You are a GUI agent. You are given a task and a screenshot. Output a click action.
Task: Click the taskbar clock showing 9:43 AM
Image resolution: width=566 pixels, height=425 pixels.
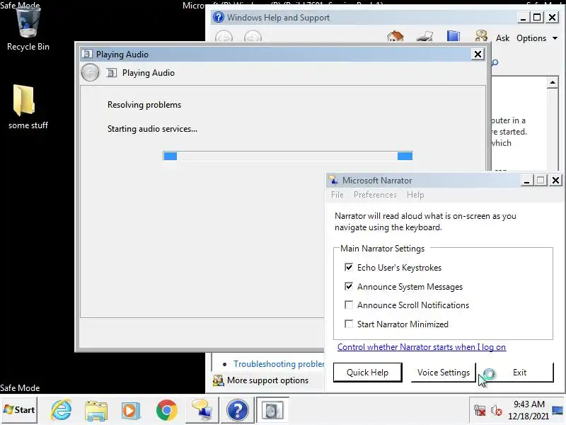tap(529, 410)
